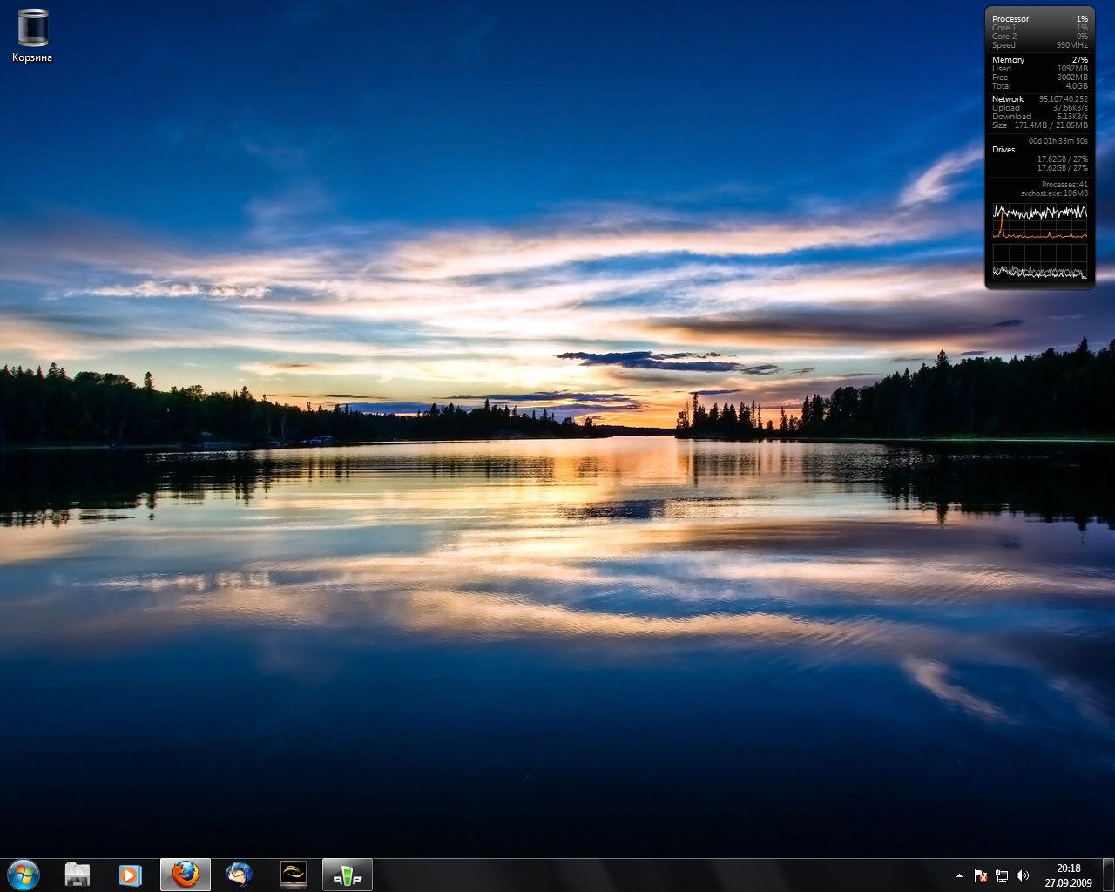1115x892 pixels.
Task: Open the volume speaker control
Action: coord(1023,875)
